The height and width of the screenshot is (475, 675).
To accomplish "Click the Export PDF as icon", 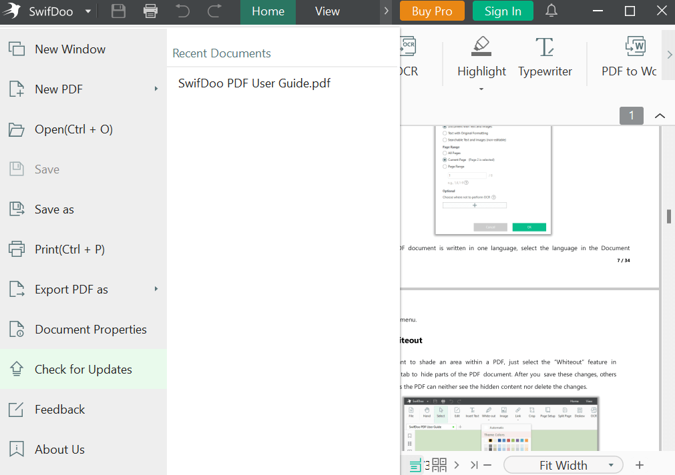I will 17,289.
